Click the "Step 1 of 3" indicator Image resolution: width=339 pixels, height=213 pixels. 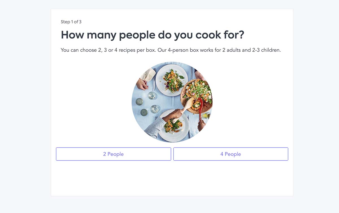(71, 22)
